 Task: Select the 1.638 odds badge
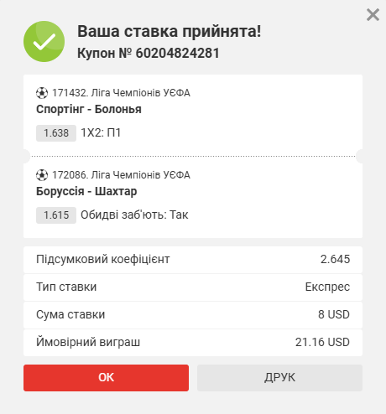56,133
